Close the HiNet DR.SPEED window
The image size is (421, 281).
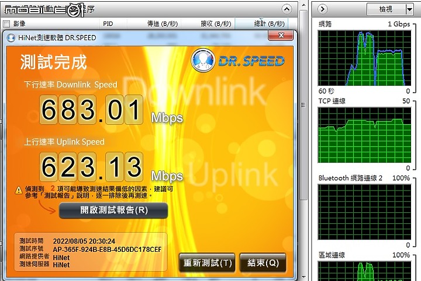coord(281,36)
